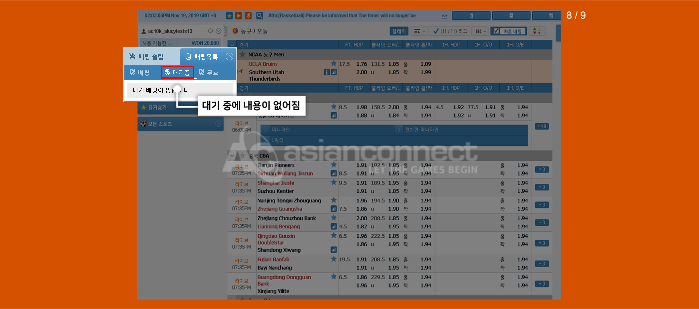
Task: Star the UCLA Bruins match
Action: pyautogui.click(x=334, y=64)
